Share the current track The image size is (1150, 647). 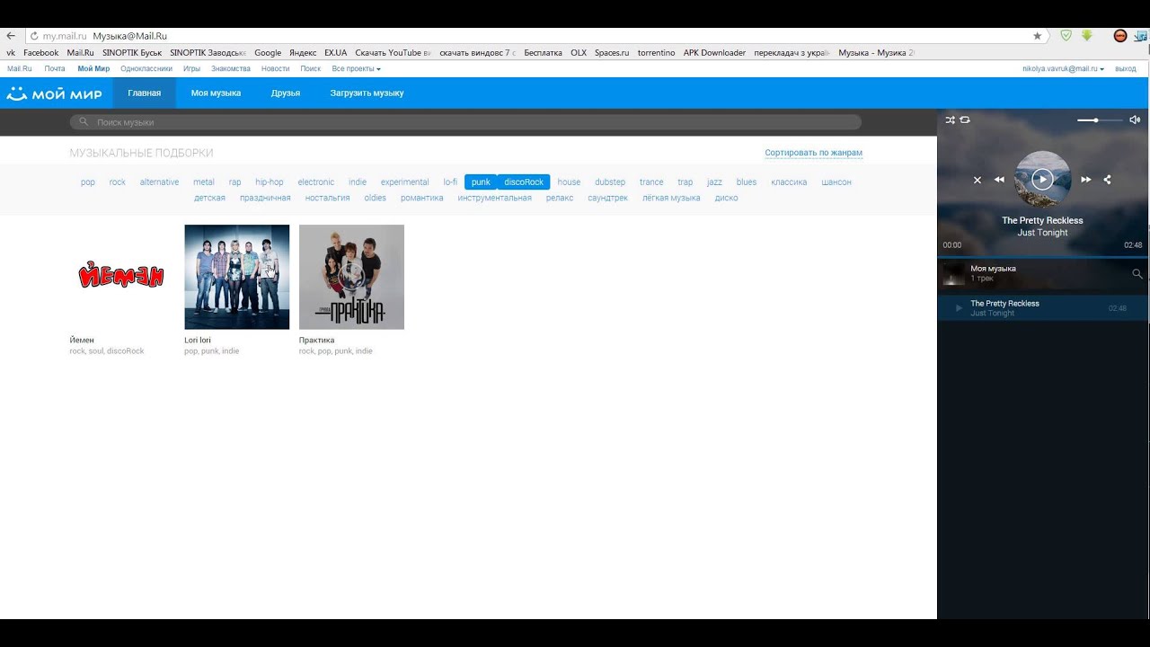click(x=1107, y=180)
